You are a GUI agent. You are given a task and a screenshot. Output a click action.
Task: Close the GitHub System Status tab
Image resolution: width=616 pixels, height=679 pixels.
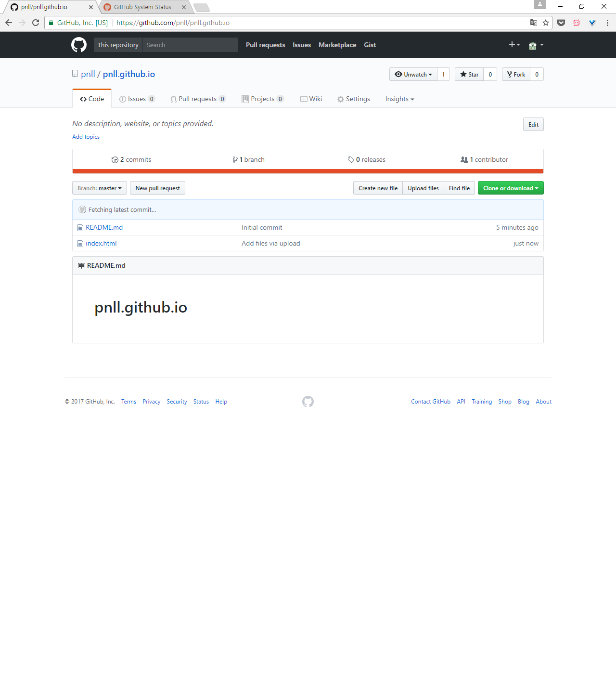pyautogui.click(x=184, y=7)
